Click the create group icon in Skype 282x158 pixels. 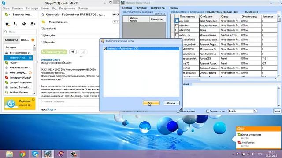[x=24, y=24]
